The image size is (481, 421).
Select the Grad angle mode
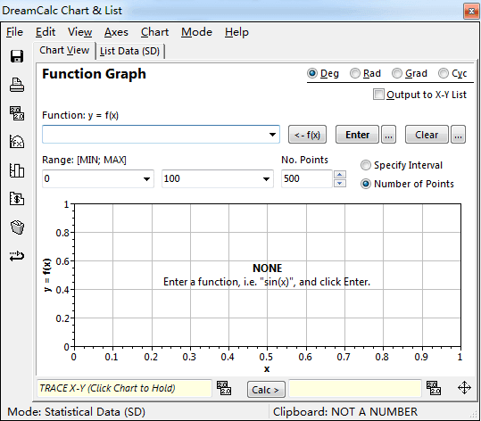click(410, 73)
